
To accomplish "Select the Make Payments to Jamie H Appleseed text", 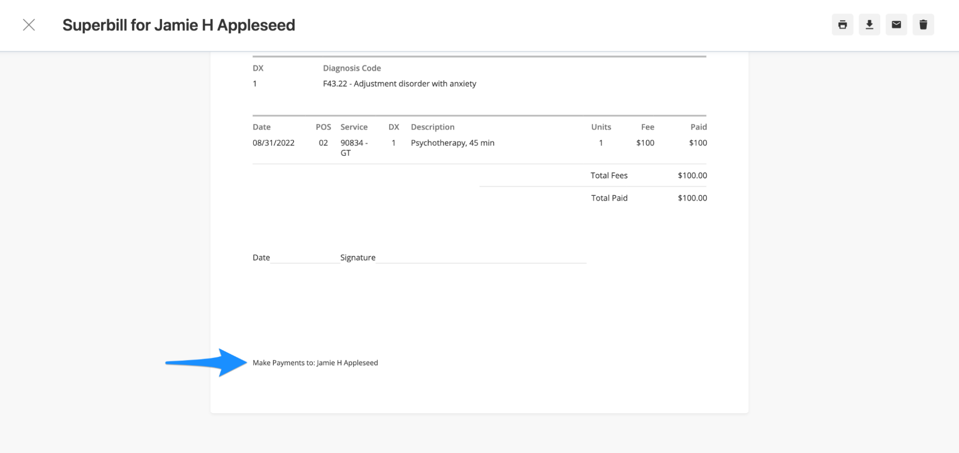I will [x=315, y=362].
